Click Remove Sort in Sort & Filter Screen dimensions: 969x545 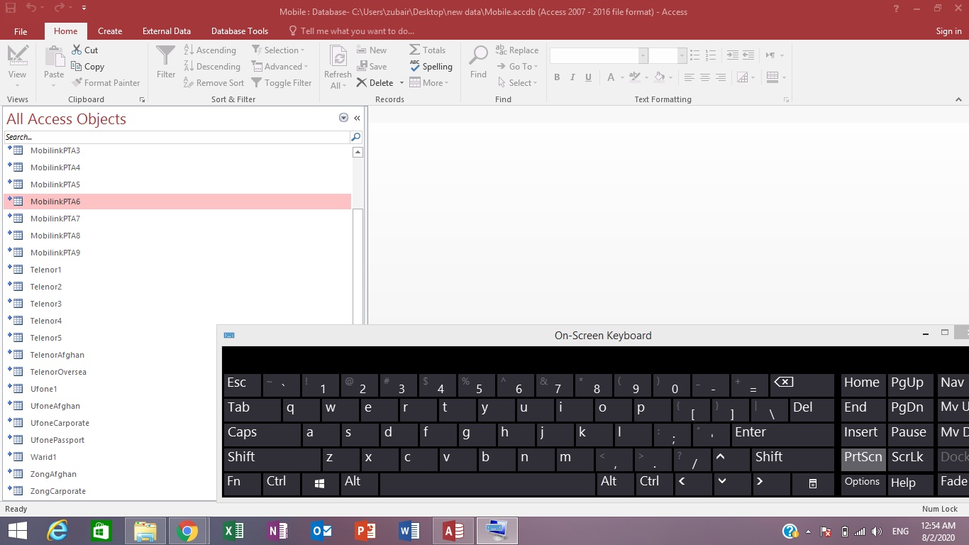[x=214, y=82]
